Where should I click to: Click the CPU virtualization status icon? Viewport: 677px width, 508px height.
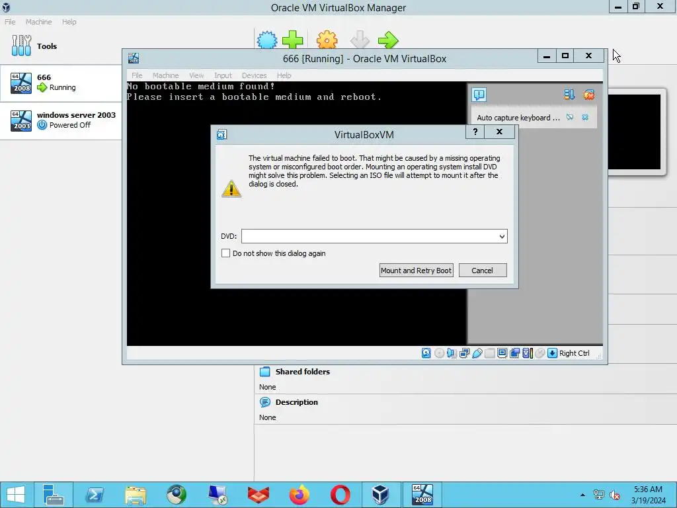tap(528, 353)
